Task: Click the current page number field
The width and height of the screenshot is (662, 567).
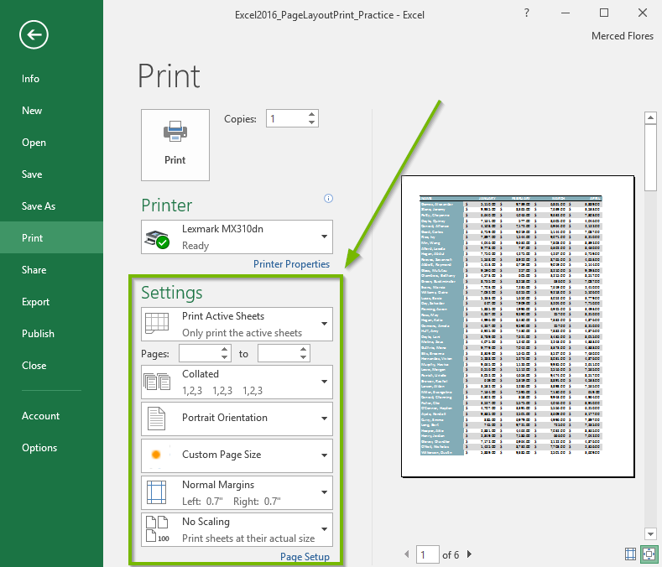Action: (427, 554)
